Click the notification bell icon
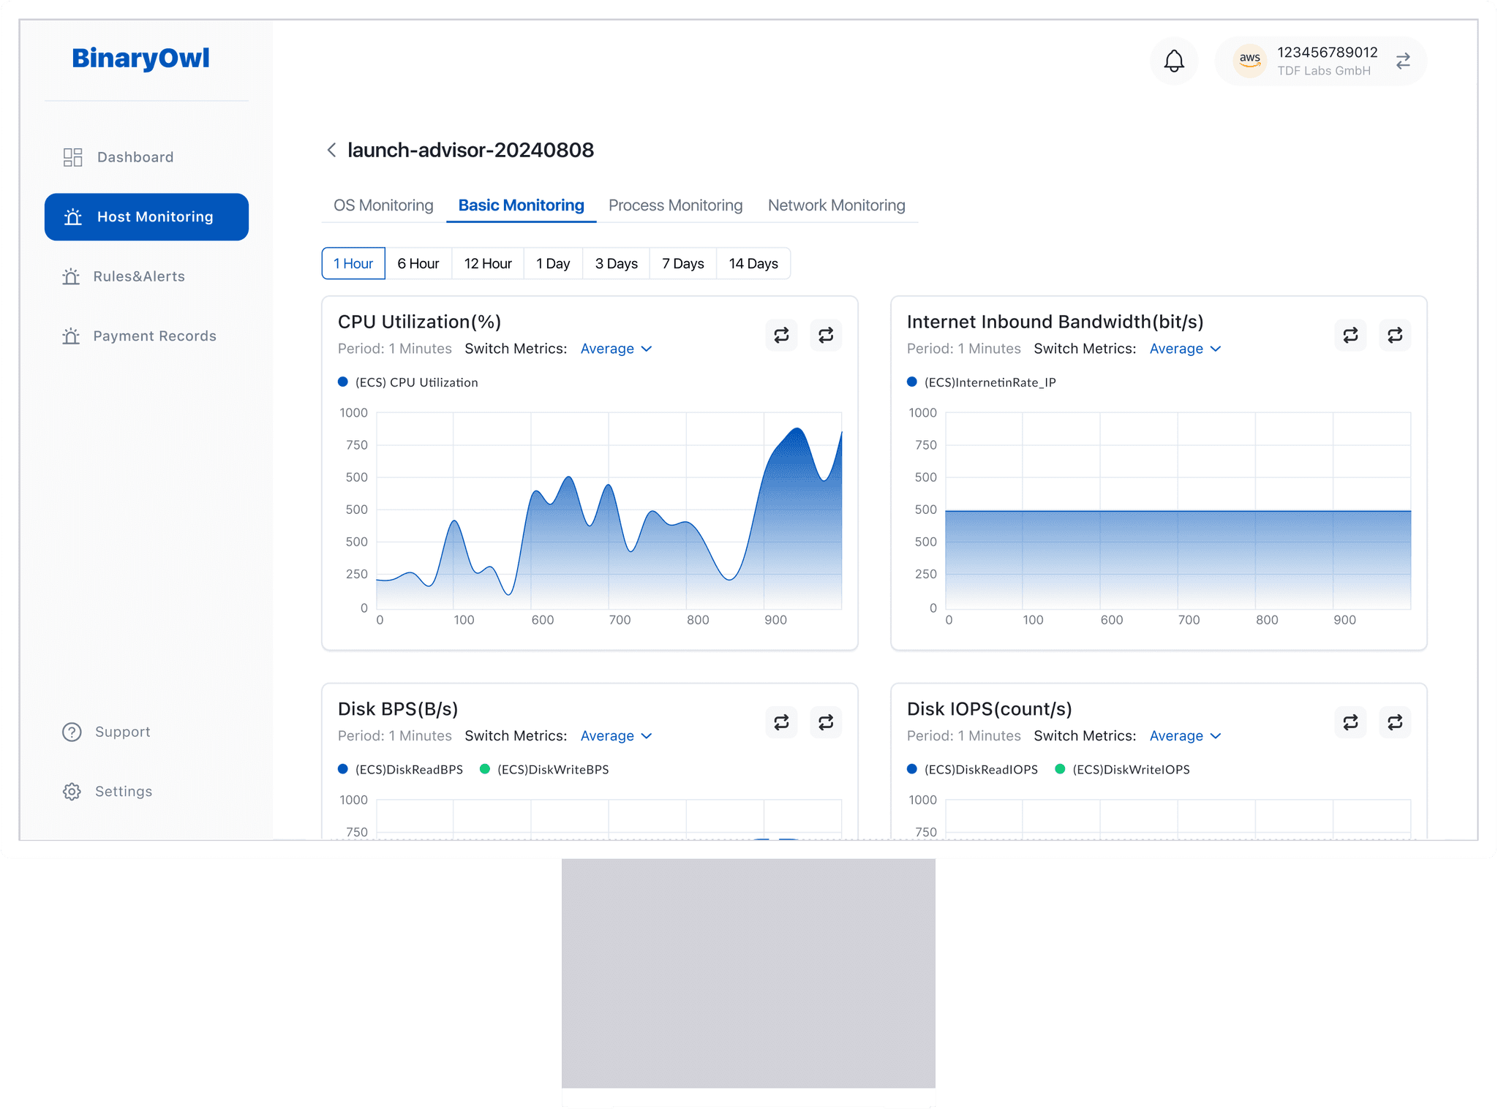The image size is (1498, 1109). (x=1174, y=61)
